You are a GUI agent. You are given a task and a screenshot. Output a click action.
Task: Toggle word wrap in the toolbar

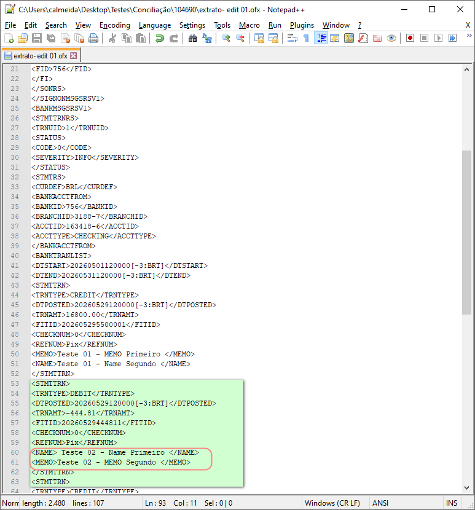point(292,38)
